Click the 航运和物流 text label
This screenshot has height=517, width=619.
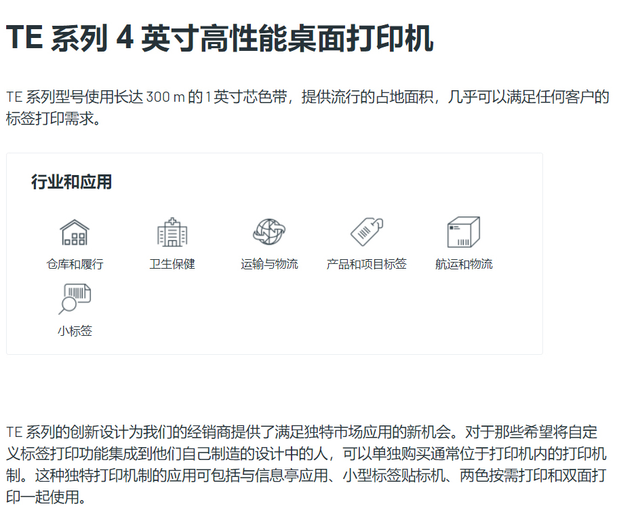click(x=464, y=264)
